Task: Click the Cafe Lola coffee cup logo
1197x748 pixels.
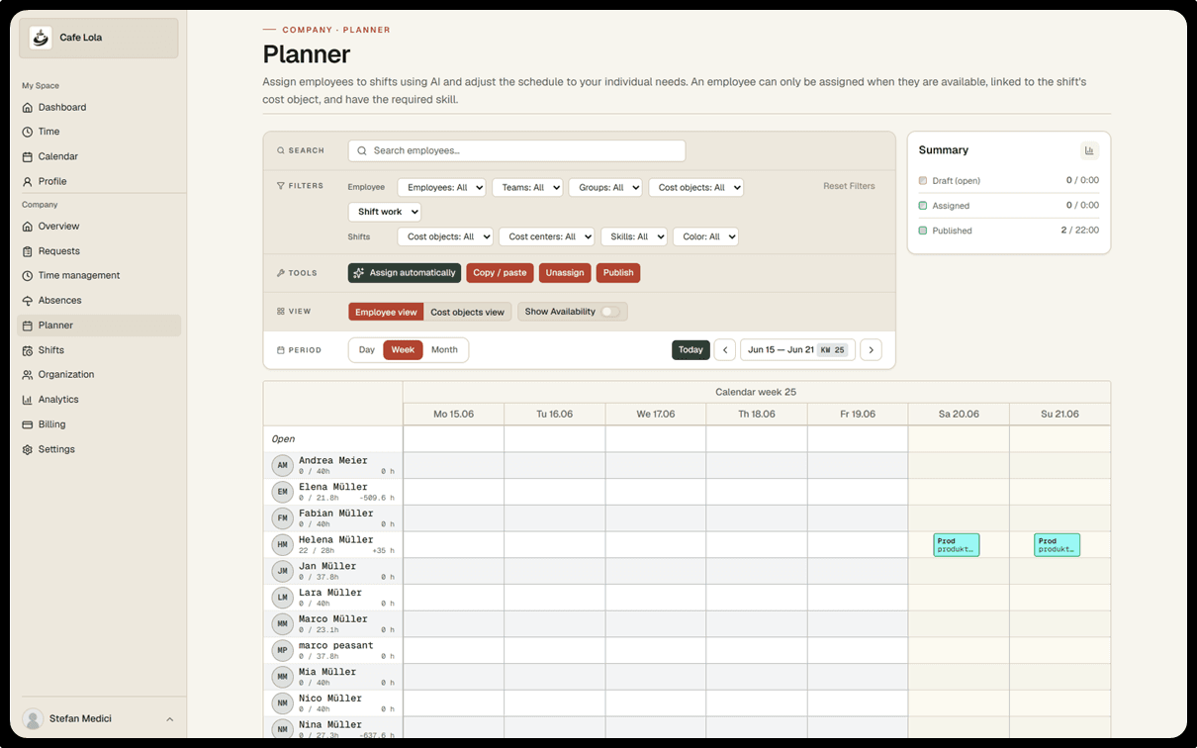Action: [x=41, y=38]
